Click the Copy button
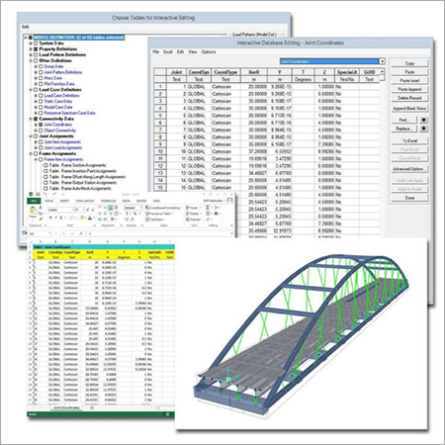Image resolution: width=445 pixels, height=445 pixels. coord(409,63)
